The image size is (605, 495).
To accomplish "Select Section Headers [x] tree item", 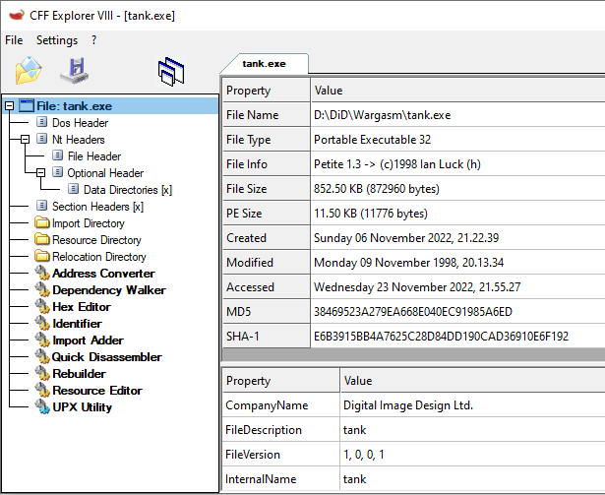I will pyautogui.click(x=97, y=207).
